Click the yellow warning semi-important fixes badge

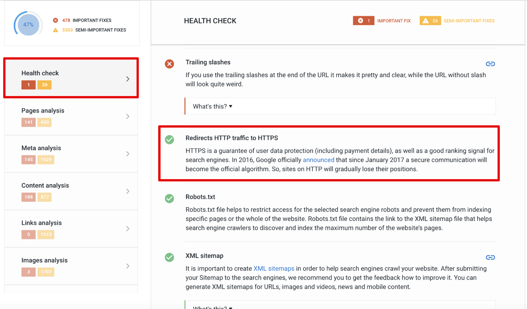coord(430,21)
